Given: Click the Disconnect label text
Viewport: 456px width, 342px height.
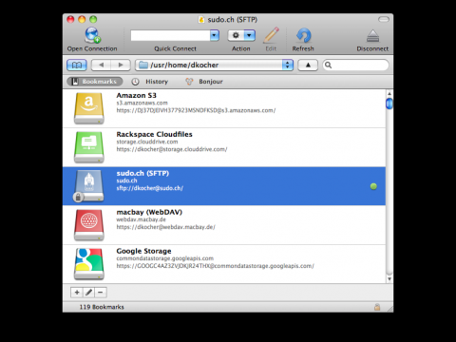Looking at the screenshot, I should tap(372, 48).
